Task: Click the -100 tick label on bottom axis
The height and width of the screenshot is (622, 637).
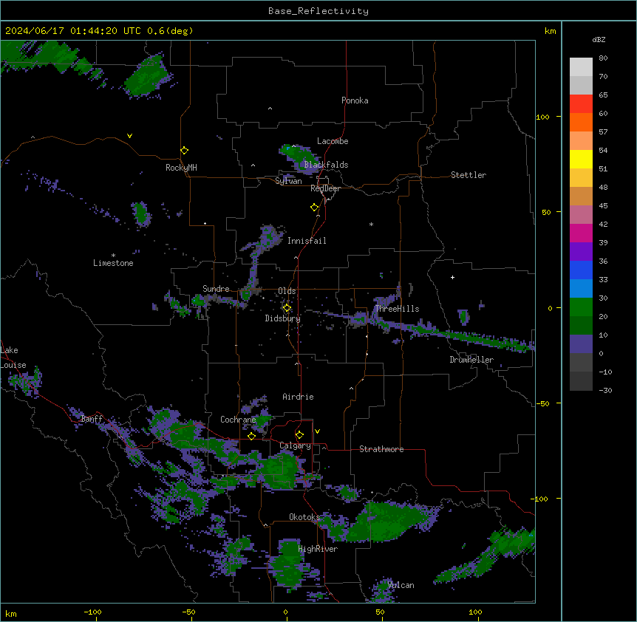Action: tap(92, 612)
